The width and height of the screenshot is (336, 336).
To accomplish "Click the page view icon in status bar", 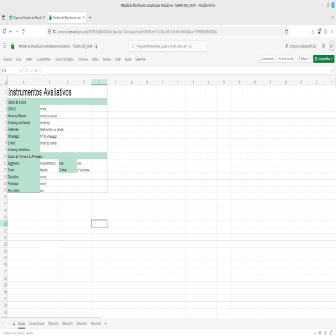I will click(x=320, y=333).
